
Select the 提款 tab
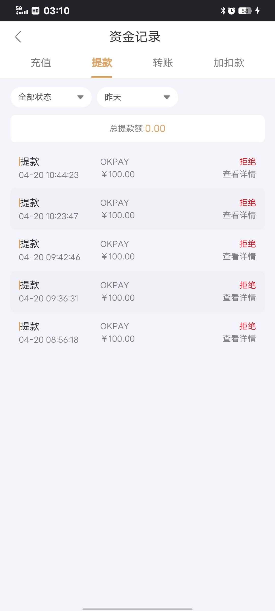[102, 63]
